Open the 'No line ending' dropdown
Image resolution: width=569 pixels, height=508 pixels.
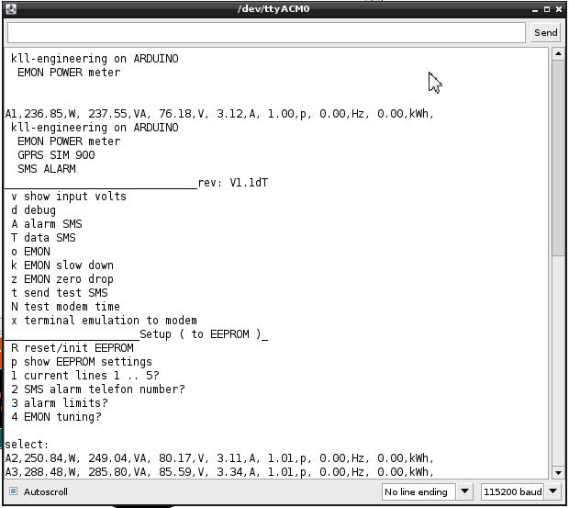point(427,491)
